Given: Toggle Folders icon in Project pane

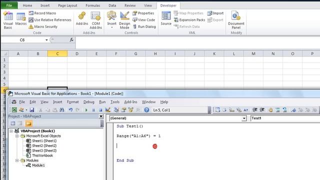Looking at the screenshot, I should click(28, 123).
